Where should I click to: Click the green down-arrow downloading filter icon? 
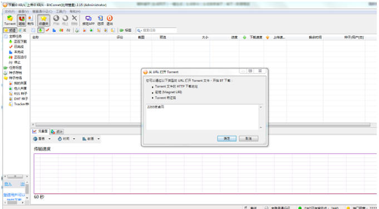[x=41, y=30]
